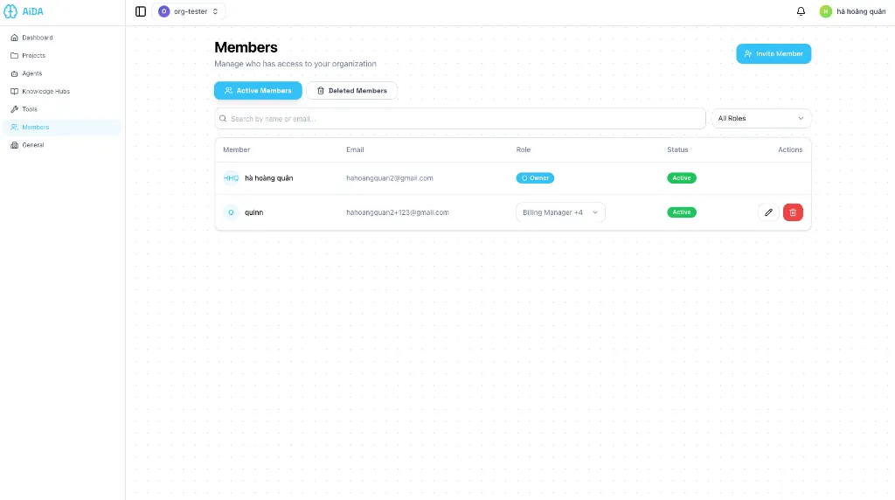This screenshot has width=895, height=500.
Task: Open Tools in the sidebar
Action: [x=62, y=109]
